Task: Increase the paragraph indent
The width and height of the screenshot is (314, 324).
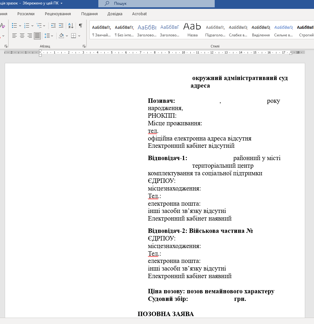Action: click(61, 26)
